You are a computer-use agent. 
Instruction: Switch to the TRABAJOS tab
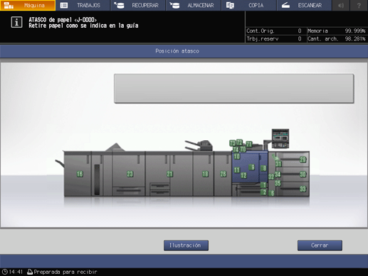point(83,5)
